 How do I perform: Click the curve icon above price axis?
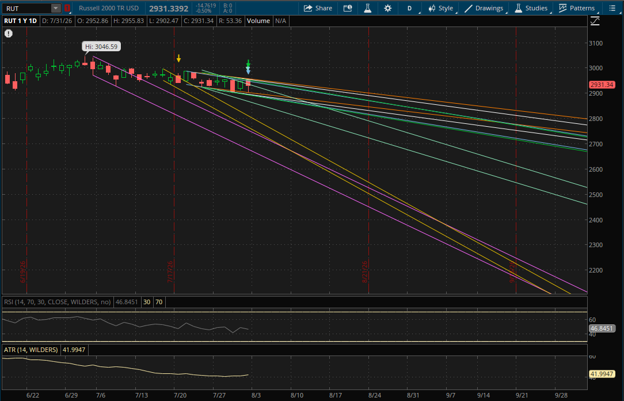click(595, 21)
